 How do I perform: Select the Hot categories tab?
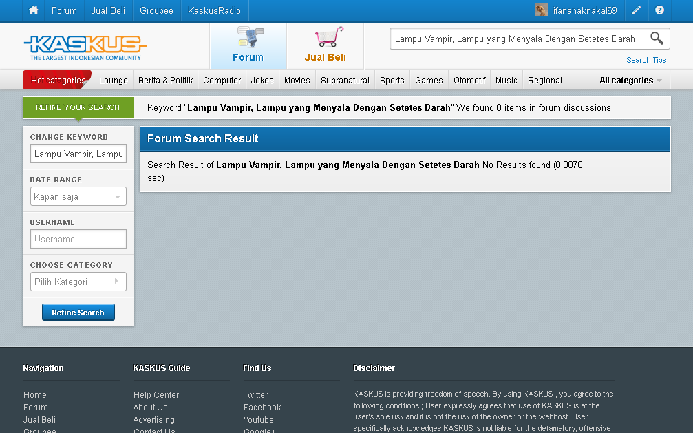(57, 80)
